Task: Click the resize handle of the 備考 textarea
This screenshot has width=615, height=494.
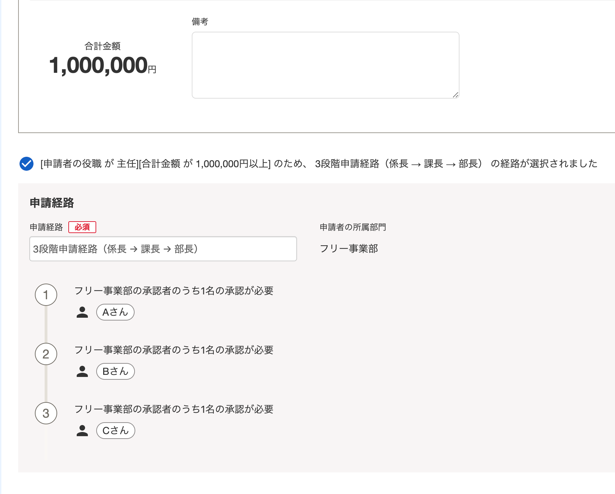Action: coord(455,95)
